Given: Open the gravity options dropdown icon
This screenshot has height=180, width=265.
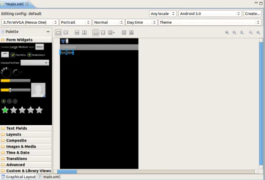Looking at the screenshot, I should pos(112,33).
